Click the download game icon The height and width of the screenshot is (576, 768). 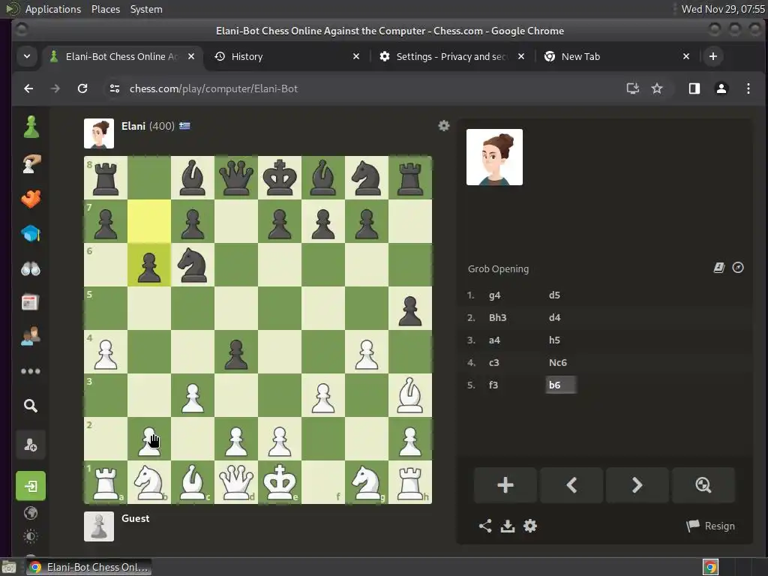[x=508, y=526]
